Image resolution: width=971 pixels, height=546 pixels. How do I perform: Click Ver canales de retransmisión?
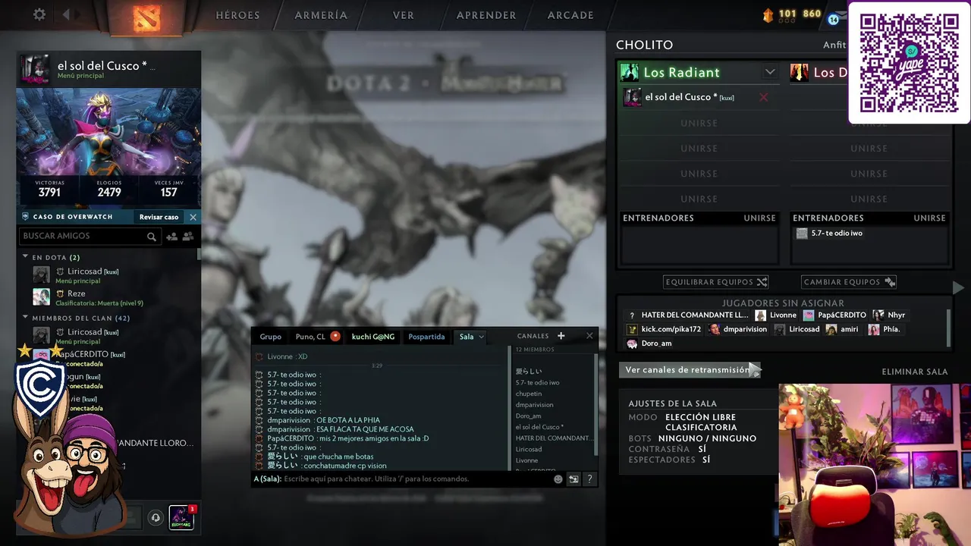coord(690,370)
